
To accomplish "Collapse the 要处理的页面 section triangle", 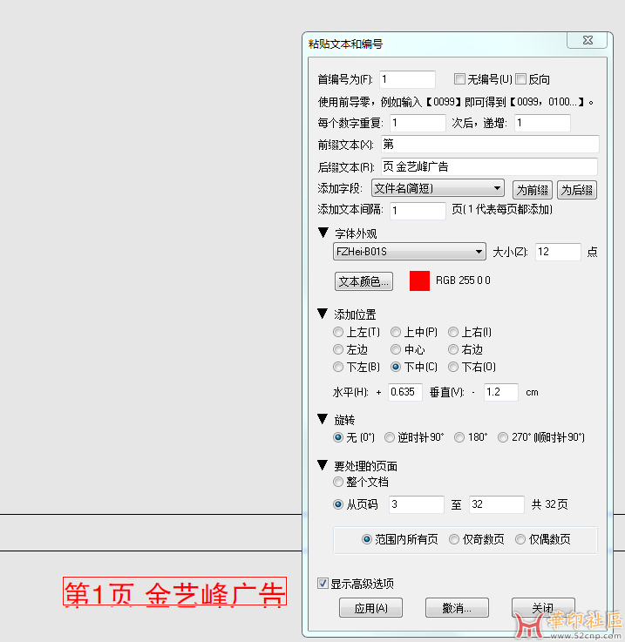I will coord(323,466).
